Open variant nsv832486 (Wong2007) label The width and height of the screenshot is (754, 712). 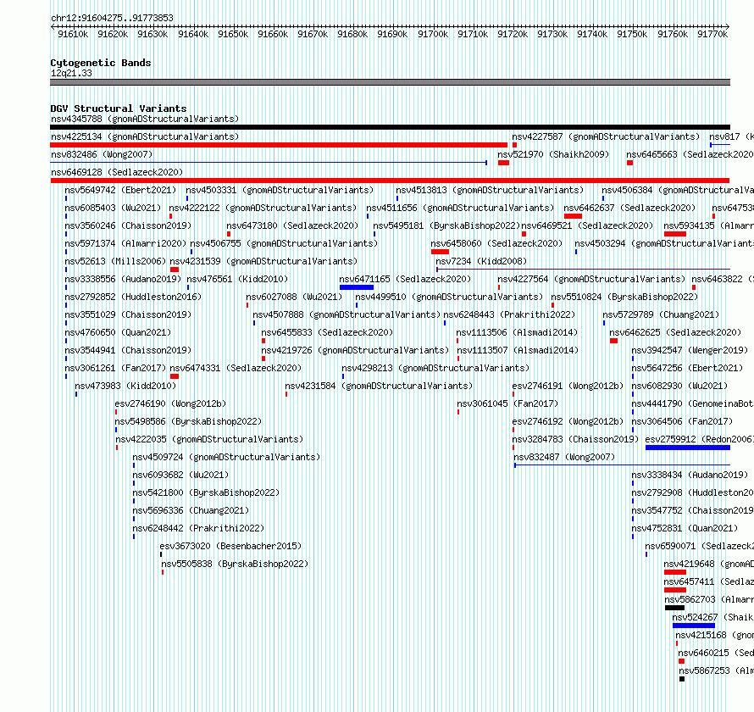(x=102, y=154)
